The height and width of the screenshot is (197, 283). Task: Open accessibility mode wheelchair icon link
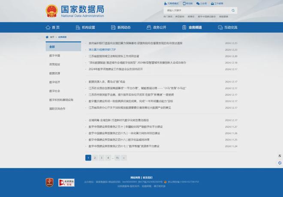tap(166, 3)
